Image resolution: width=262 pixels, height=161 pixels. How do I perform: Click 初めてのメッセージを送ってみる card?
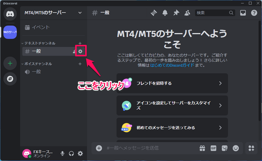tap(172, 128)
